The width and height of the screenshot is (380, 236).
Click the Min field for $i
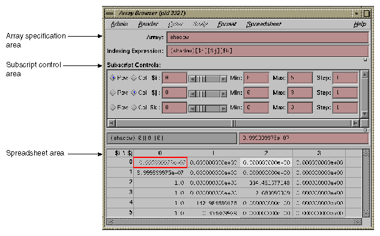coord(256,78)
